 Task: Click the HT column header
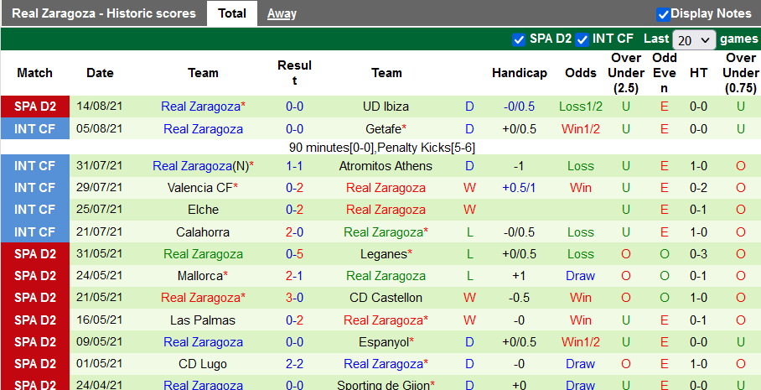(x=698, y=73)
